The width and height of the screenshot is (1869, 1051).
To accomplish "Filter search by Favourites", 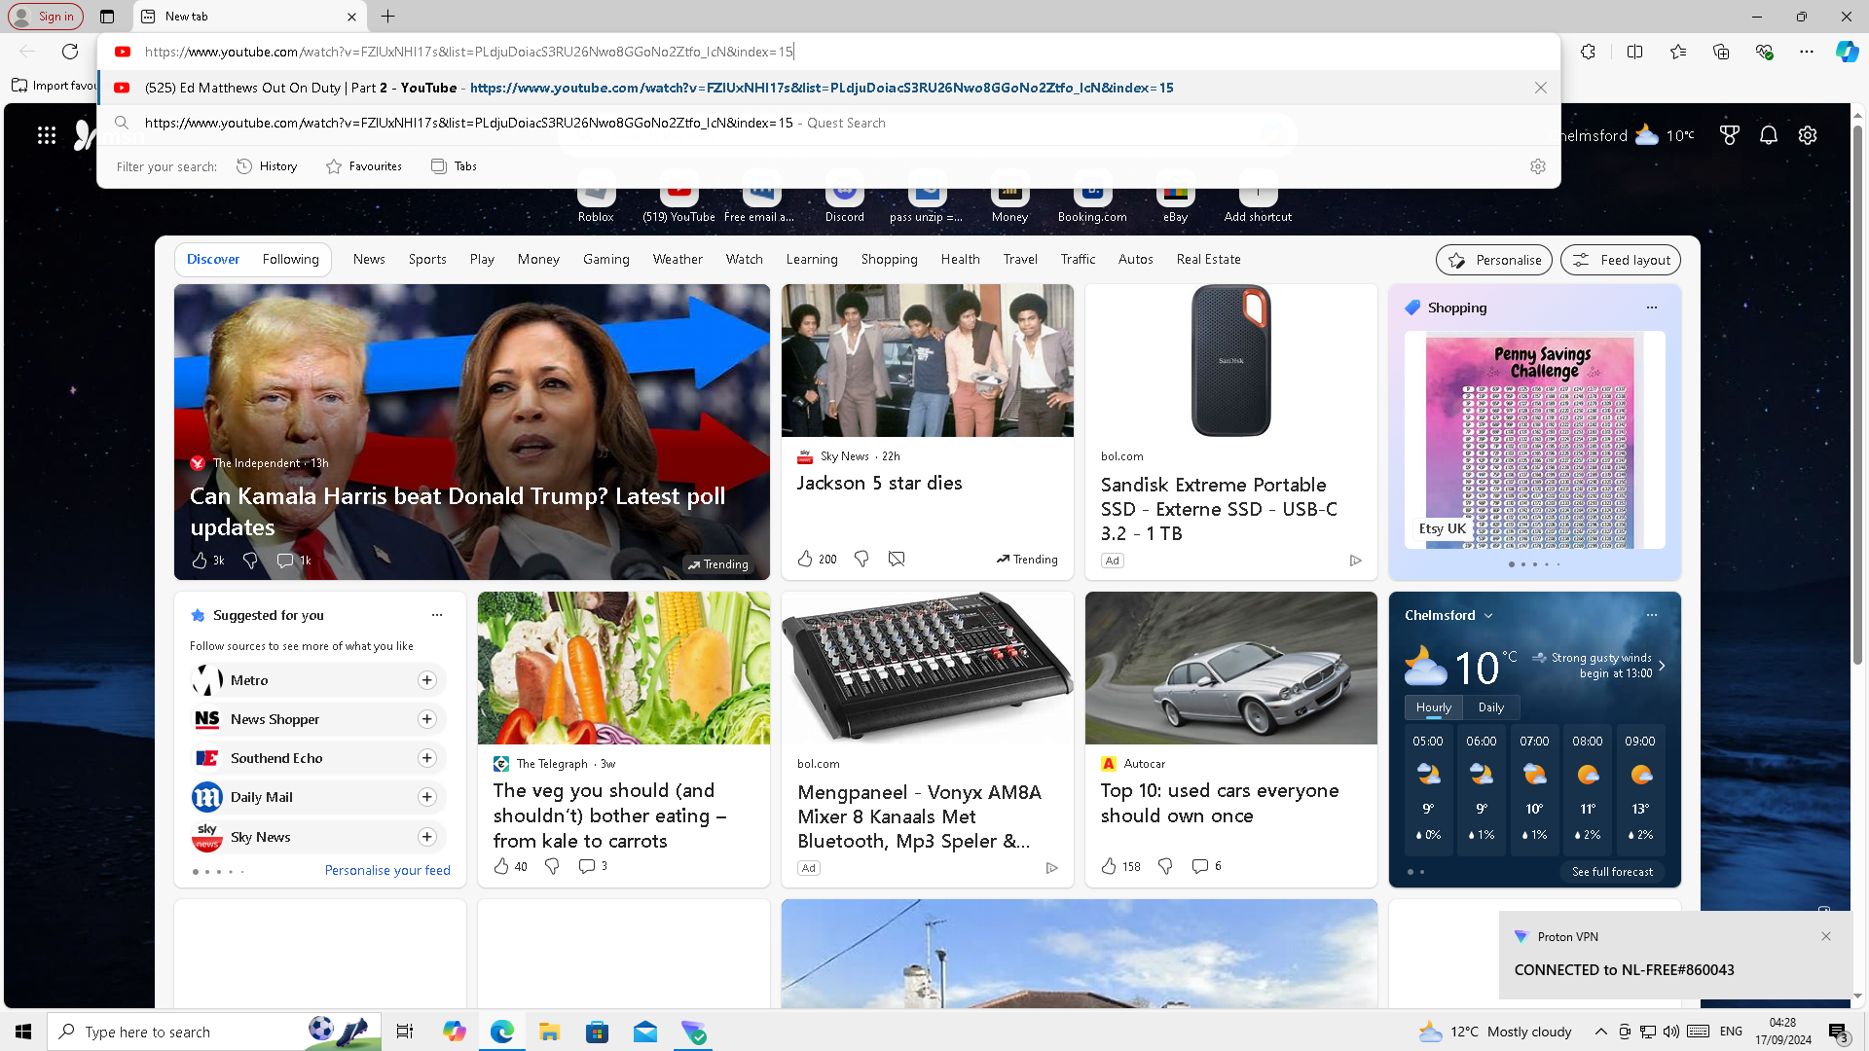I will pos(364,166).
